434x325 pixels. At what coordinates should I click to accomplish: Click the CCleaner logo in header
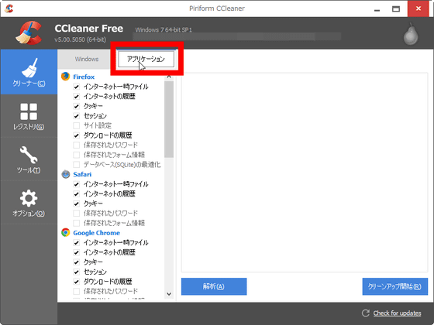[29, 32]
